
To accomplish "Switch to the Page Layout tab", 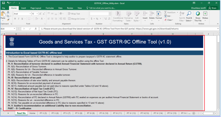I will (36, 8).
